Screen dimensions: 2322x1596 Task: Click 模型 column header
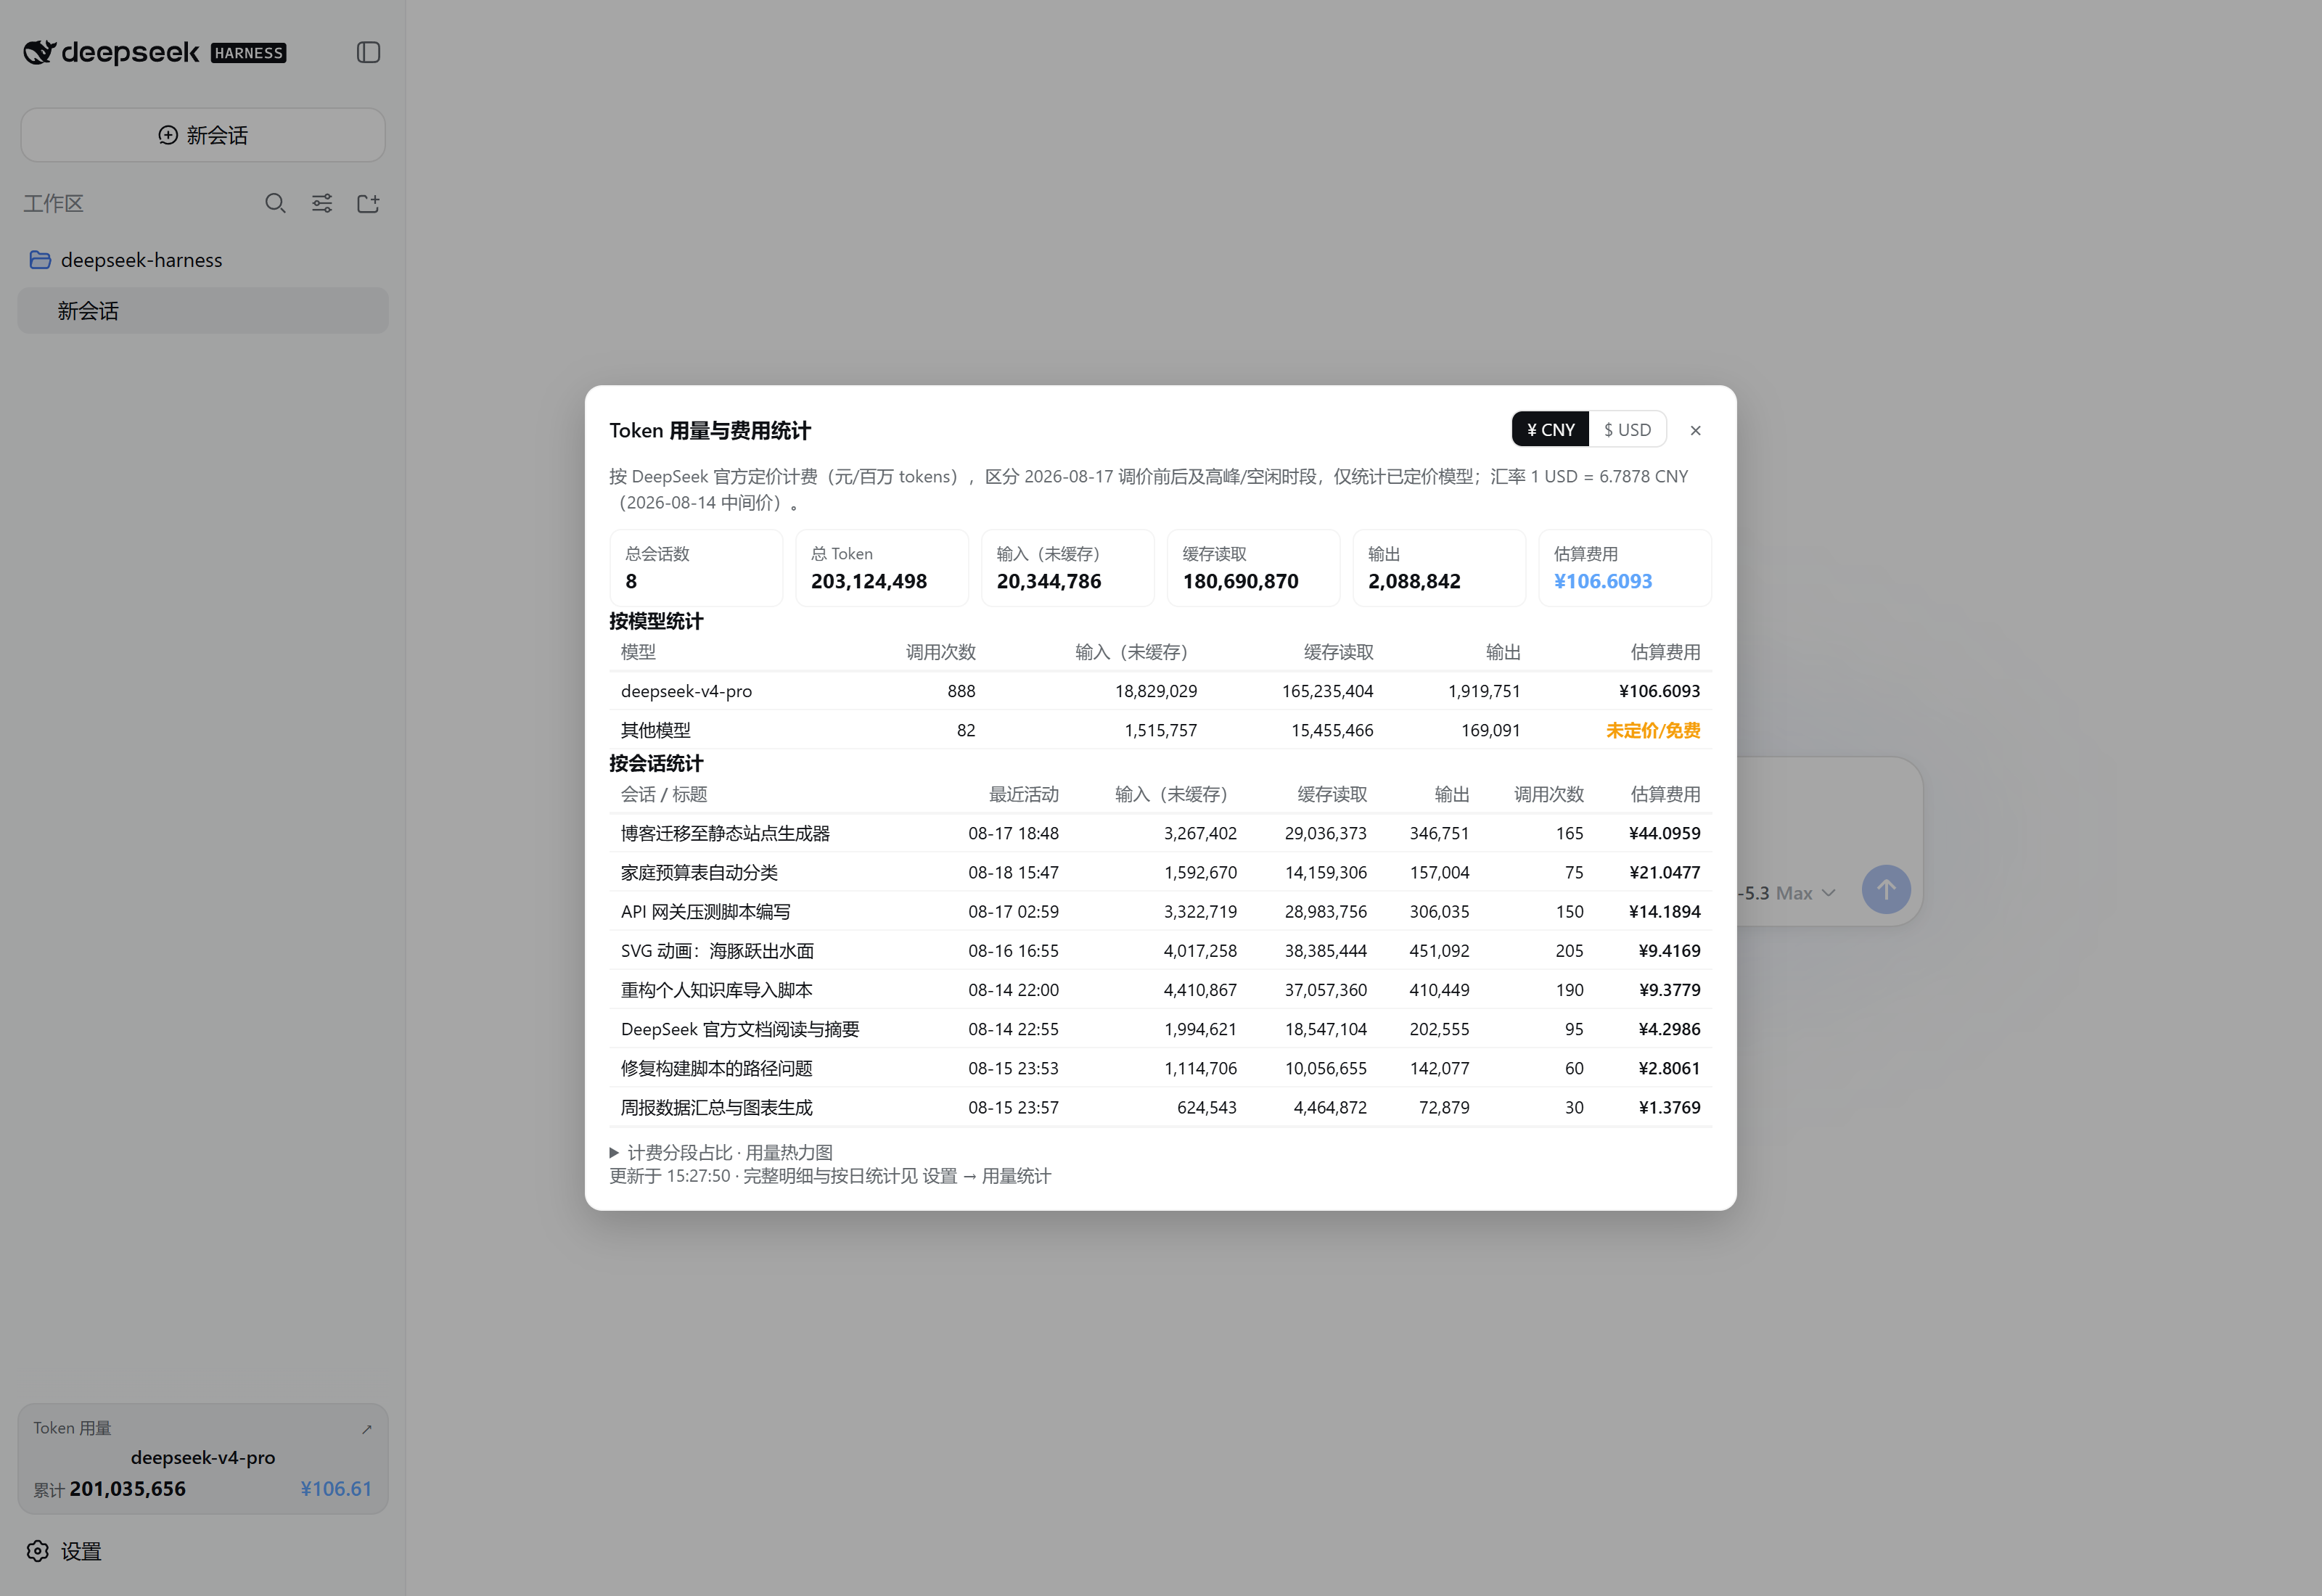point(638,652)
